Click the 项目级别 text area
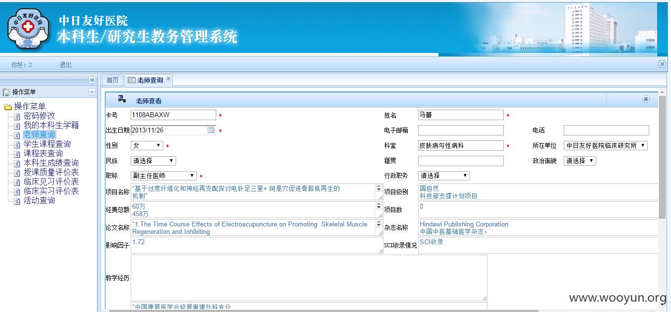 [538, 192]
